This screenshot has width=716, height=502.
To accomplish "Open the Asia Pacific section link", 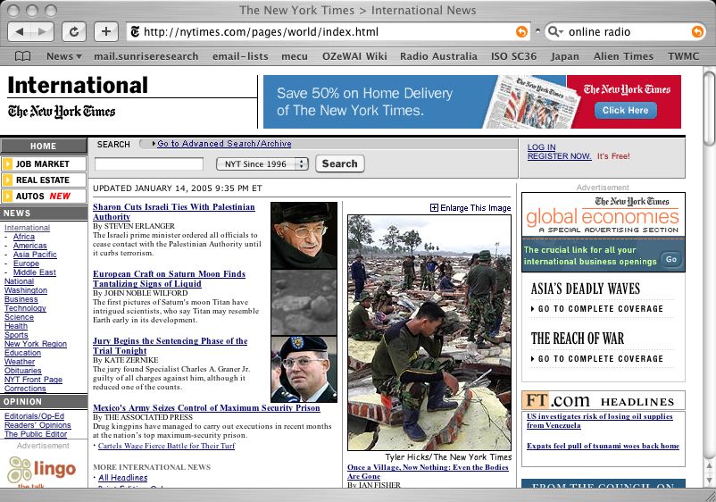I will (x=35, y=255).
